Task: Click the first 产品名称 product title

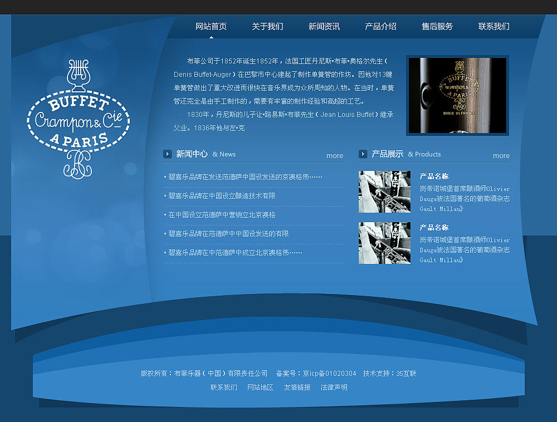Action: tap(434, 176)
